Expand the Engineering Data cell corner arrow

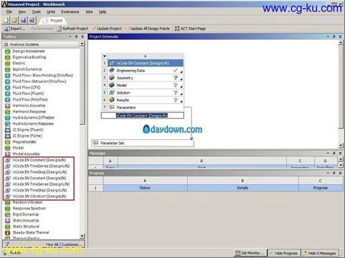(181, 72)
